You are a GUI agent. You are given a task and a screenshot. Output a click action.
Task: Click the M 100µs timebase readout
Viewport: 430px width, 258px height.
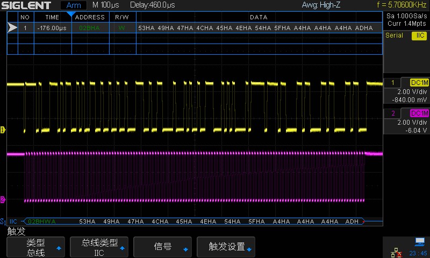105,5
